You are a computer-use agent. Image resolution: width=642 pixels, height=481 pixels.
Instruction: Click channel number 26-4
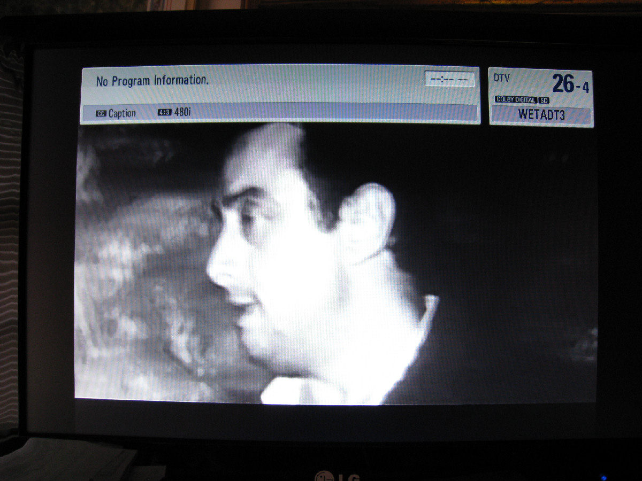(x=570, y=84)
